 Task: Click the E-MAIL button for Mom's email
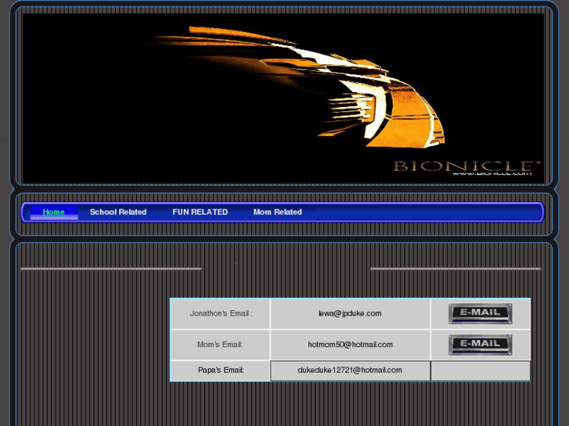point(480,345)
